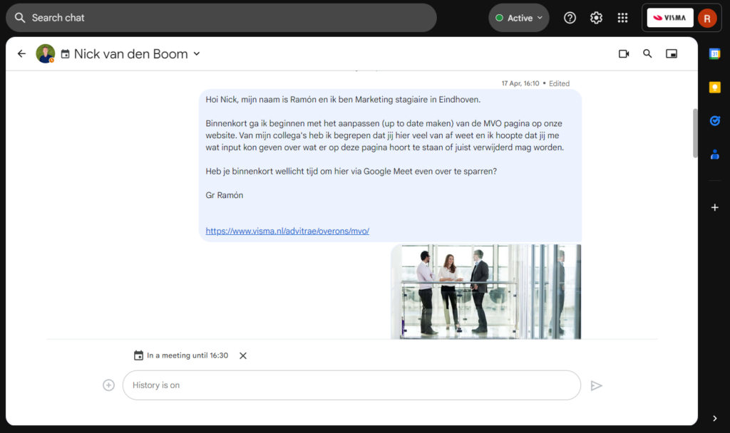Click the 'Edited' label
Screen dimensions: 730x433
(559, 84)
